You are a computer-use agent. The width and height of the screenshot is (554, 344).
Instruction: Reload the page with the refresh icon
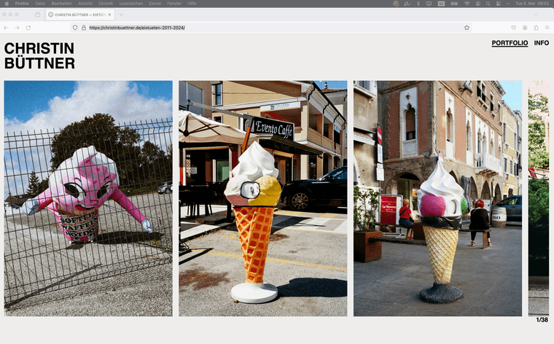pyautogui.click(x=28, y=28)
